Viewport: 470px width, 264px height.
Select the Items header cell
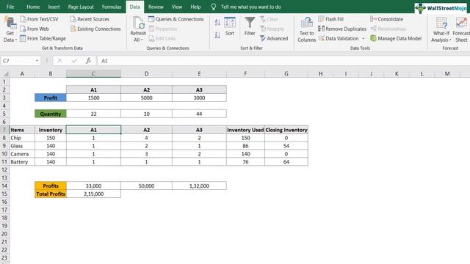point(22,130)
